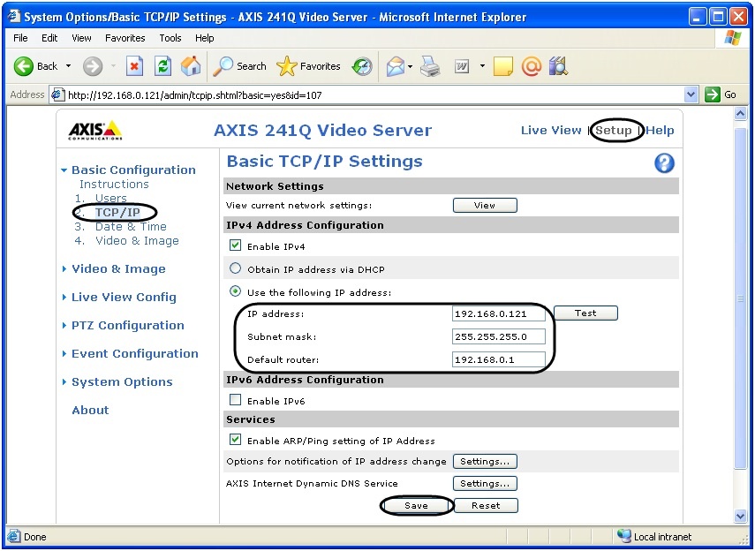Screen dimensions: 755x551
Task: Refresh the page with the Refresh icon
Action: 162,66
